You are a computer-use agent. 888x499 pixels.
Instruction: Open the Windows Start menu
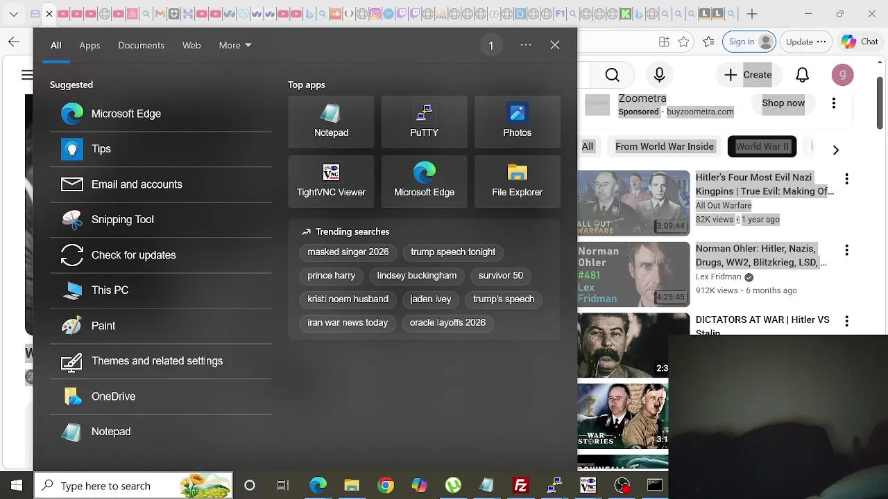tap(17, 486)
